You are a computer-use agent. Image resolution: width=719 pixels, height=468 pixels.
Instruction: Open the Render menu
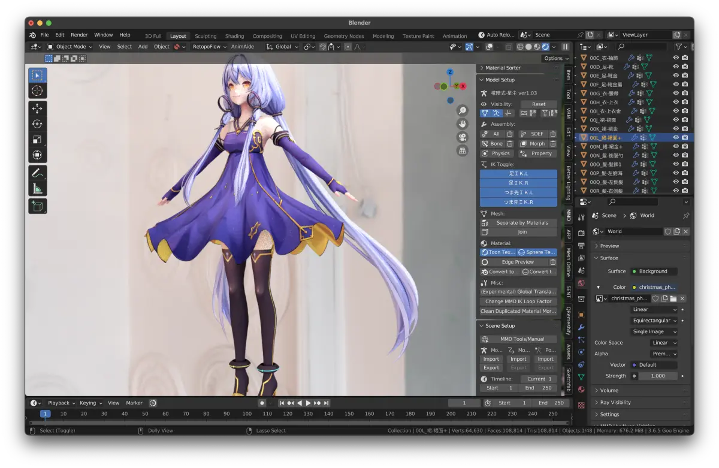tap(79, 35)
